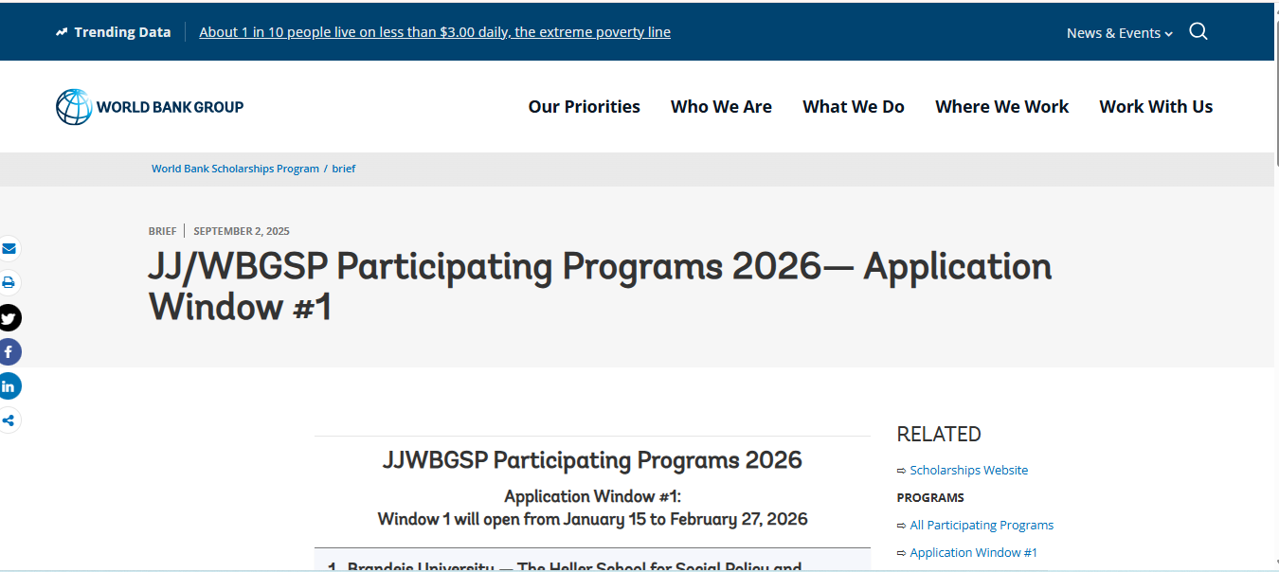Screen dimensions: 1279x572
Task: Open the search magnifier icon
Action: pyautogui.click(x=1198, y=31)
